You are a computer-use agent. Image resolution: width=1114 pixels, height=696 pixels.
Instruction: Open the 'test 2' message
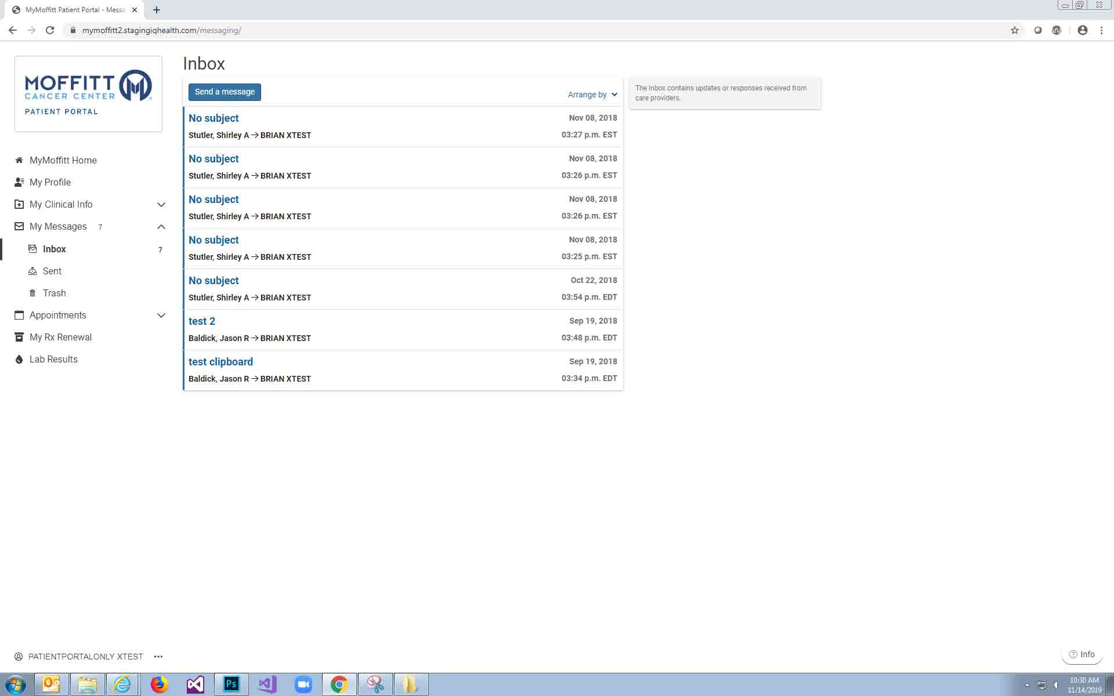coord(201,321)
